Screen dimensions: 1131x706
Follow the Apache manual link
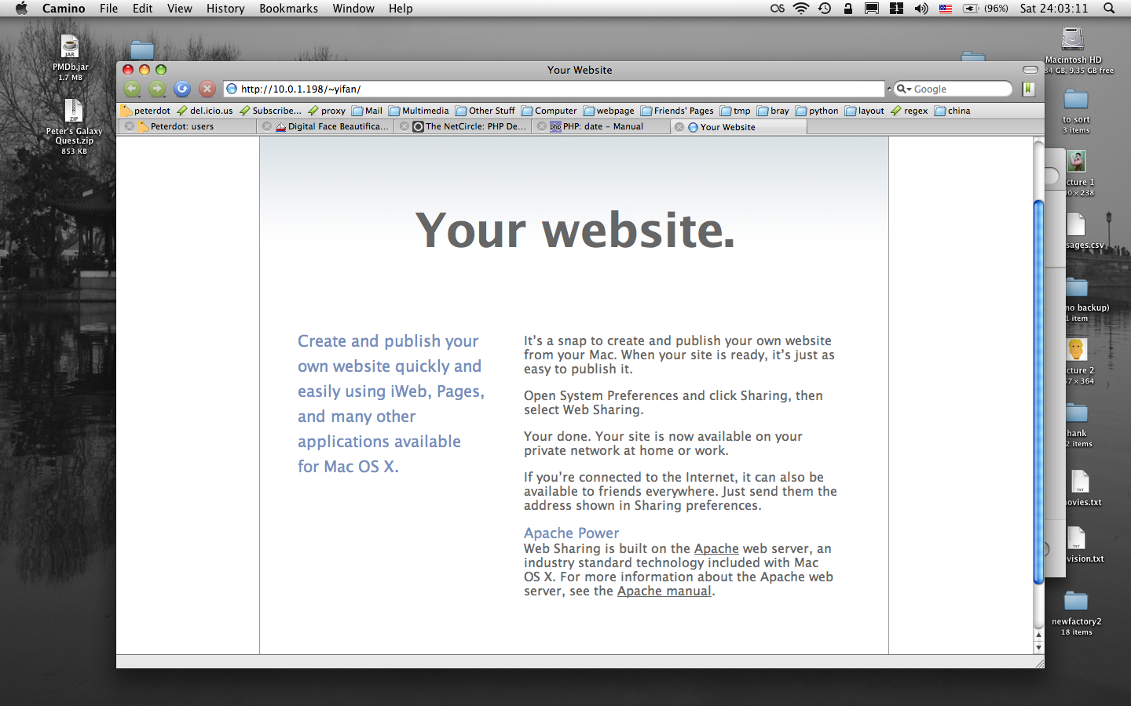pos(664,591)
